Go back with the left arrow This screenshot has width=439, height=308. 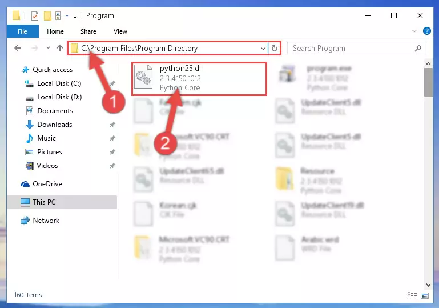point(18,48)
